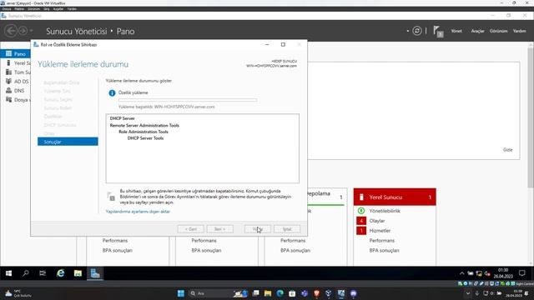Click the Server Manager guest taskbar icon
This screenshot has height=300, width=534.
(x=95, y=273)
